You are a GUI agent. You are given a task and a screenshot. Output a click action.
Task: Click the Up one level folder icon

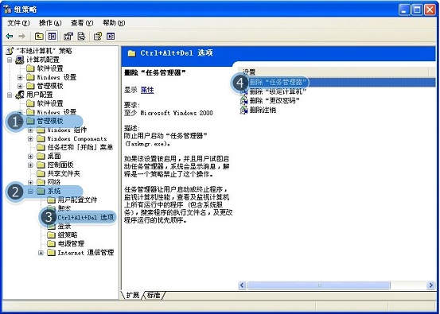[x=39, y=36]
